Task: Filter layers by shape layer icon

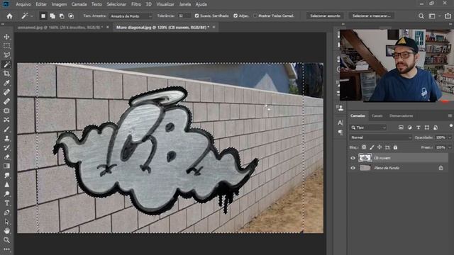Action: pos(427,127)
